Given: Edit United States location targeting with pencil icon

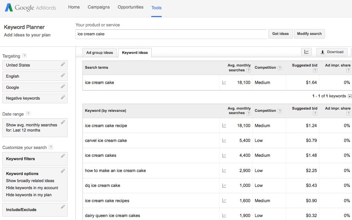Looking at the screenshot, I should tap(63, 64).
